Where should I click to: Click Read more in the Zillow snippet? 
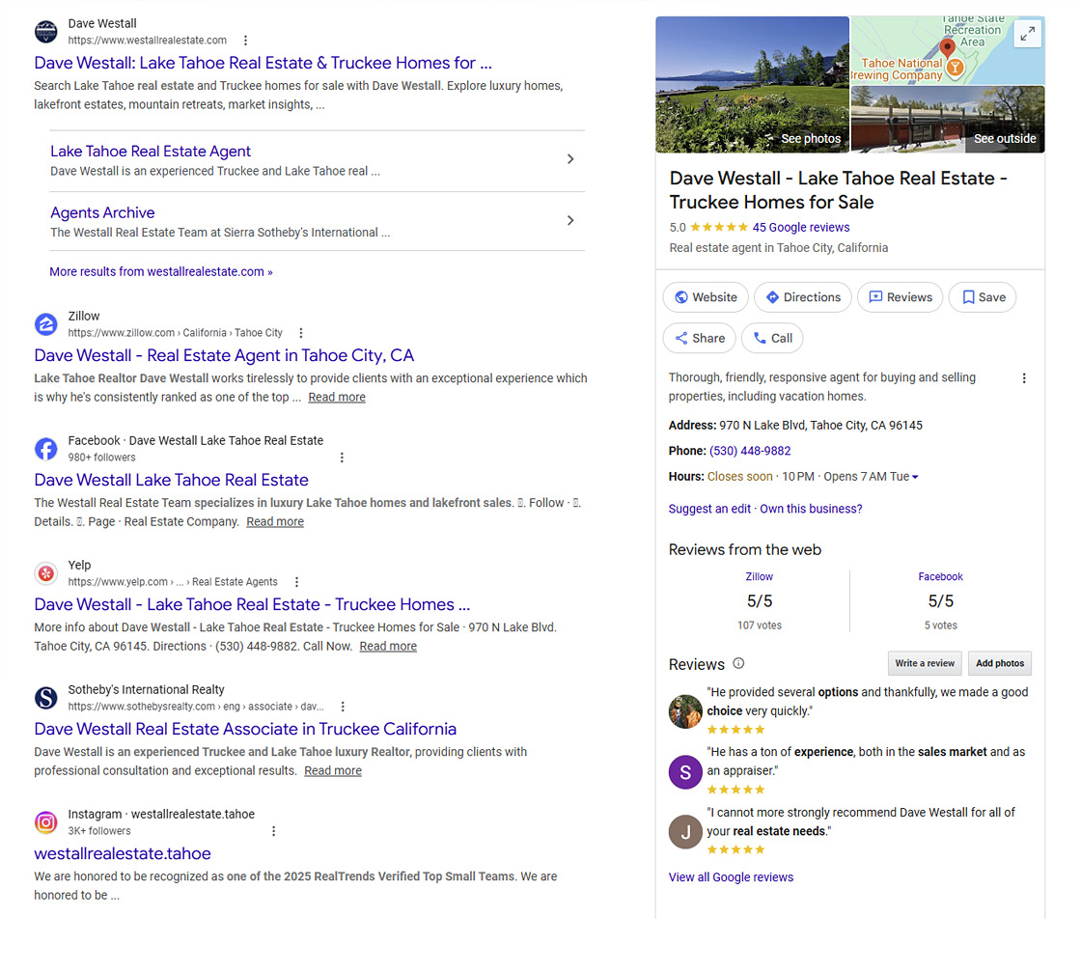pyautogui.click(x=337, y=397)
